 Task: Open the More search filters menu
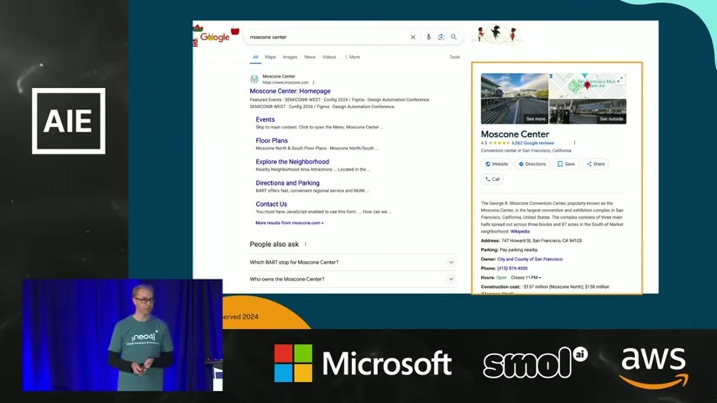point(353,57)
